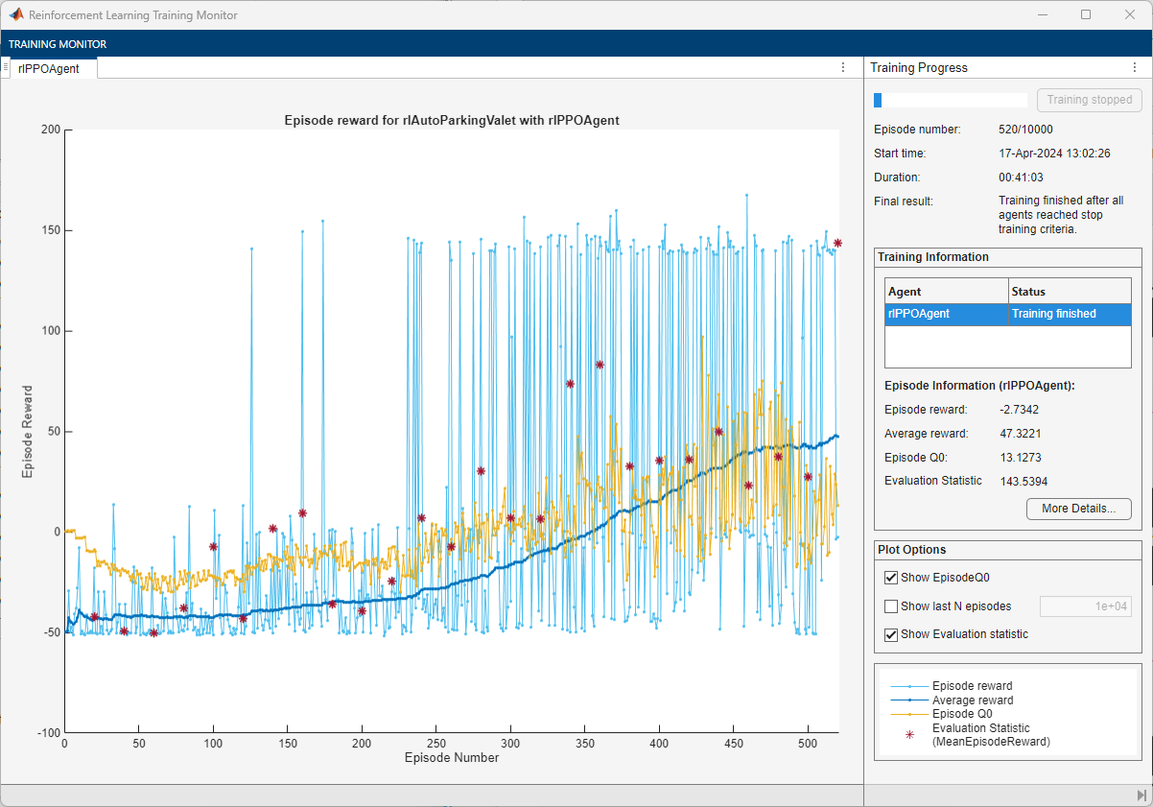Click the last evaluation star marker at episode 520
Screen dimensions: 1153x807
tap(837, 243)
